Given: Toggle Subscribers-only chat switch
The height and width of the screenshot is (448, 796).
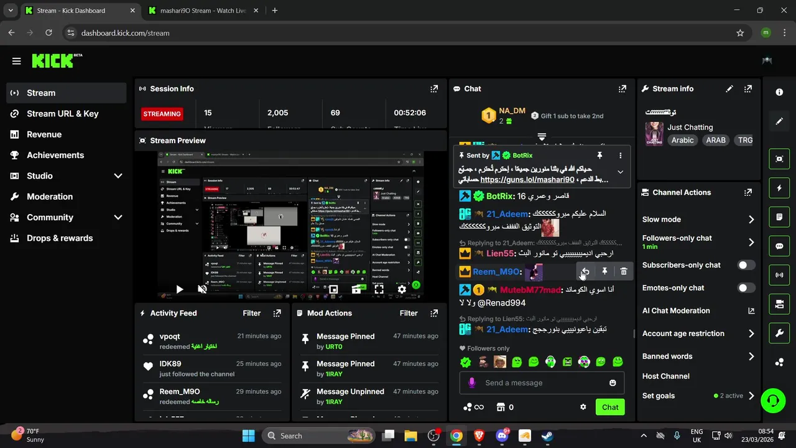Looking at the screenshot, I should (x=746, y=265).
